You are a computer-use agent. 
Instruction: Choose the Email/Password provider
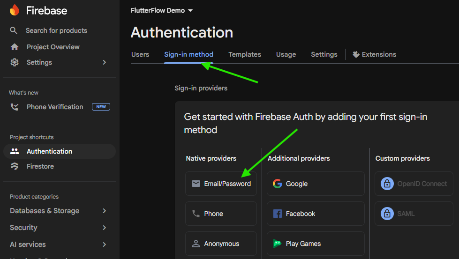point(221,184)
